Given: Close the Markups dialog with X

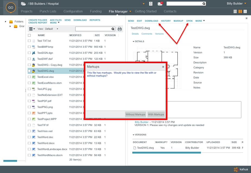Looking at the screenshot, I should tap(163, 67).
